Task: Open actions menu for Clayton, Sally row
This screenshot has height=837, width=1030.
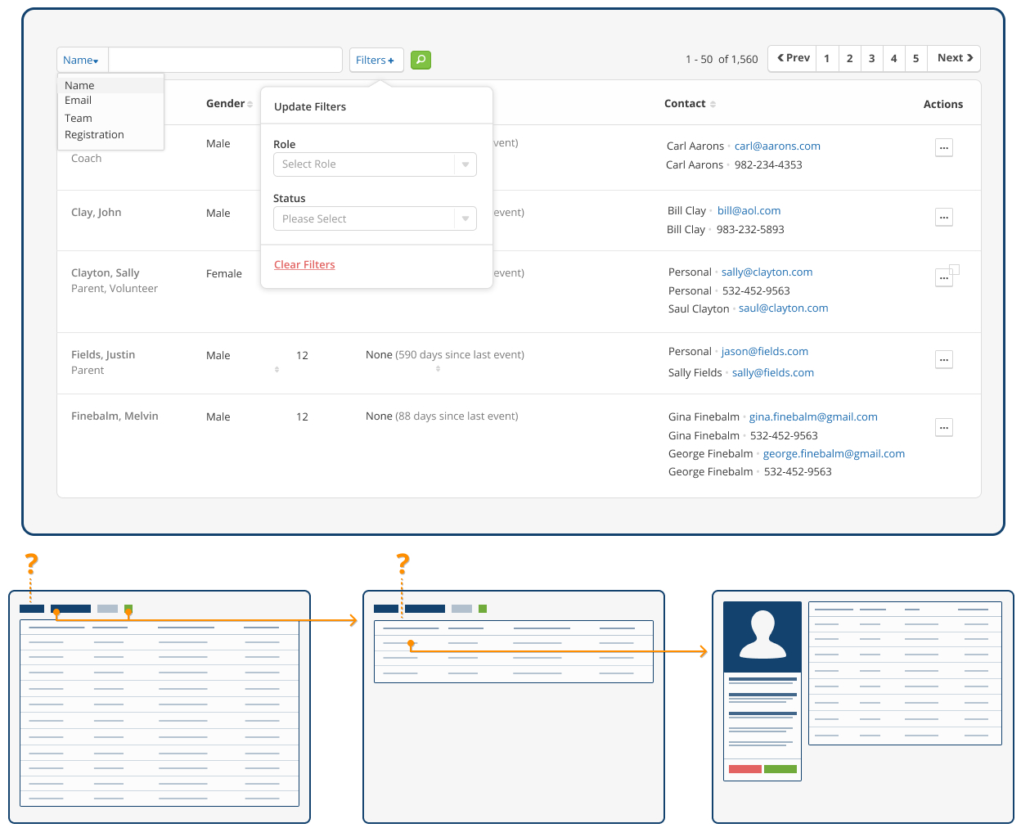Action: click(x=944, y=278)
